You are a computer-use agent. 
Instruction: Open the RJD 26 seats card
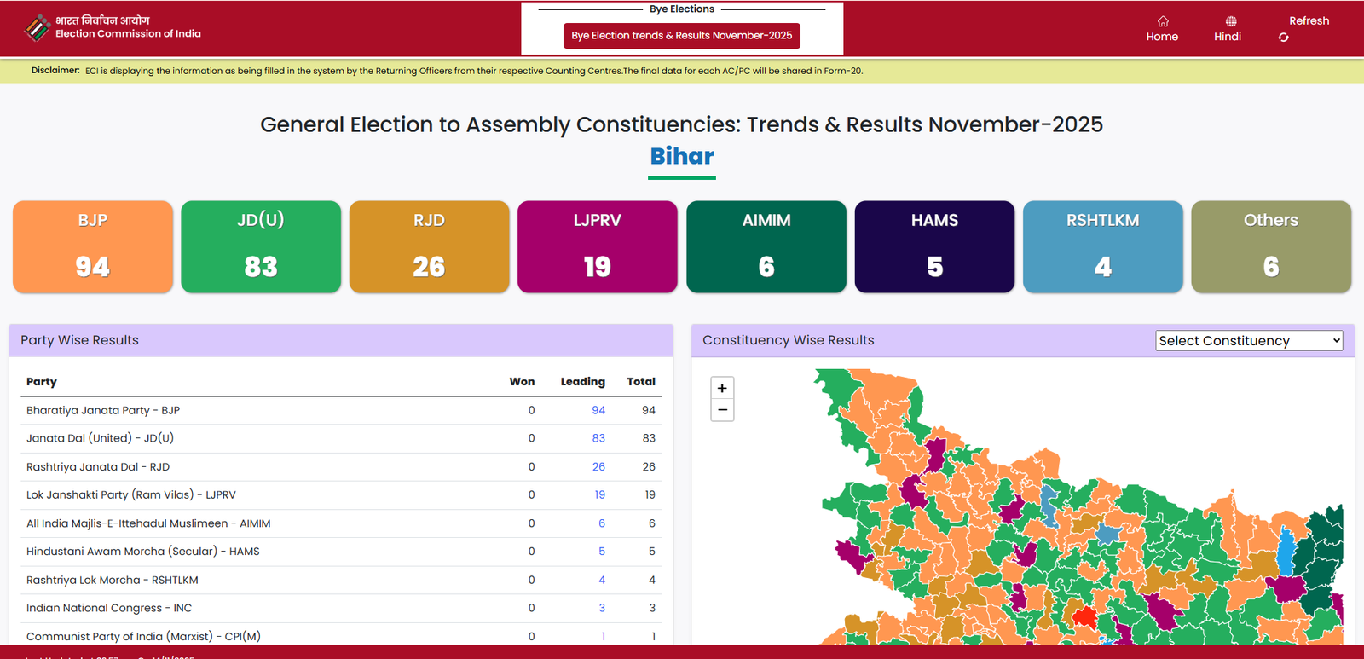[x=429, y=247]
